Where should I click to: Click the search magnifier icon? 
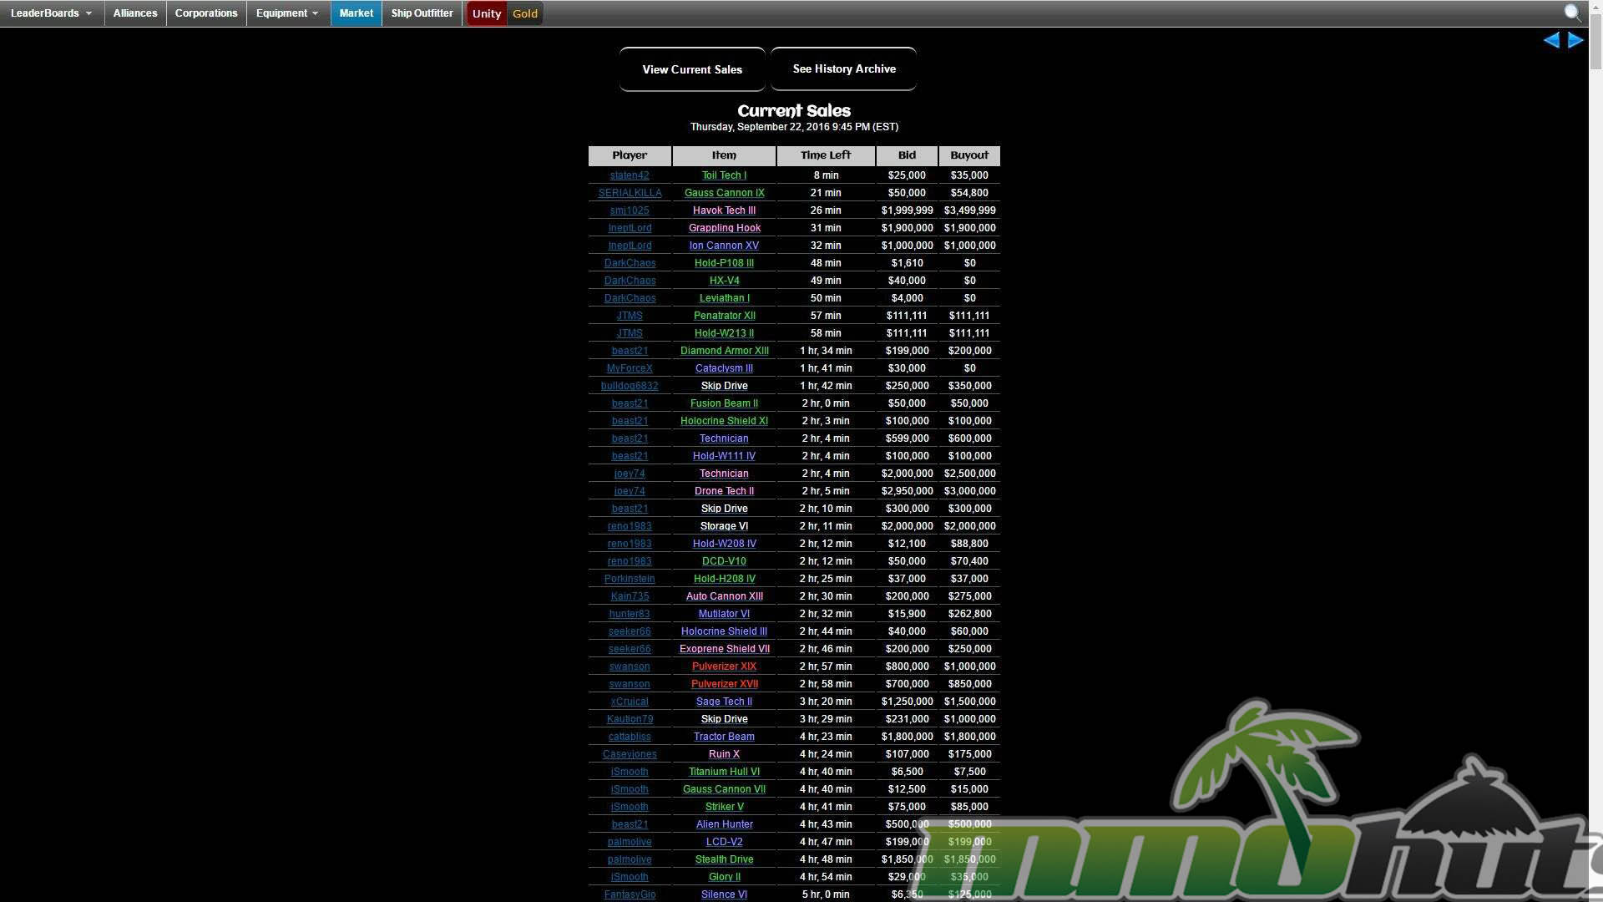(1572, 13)
